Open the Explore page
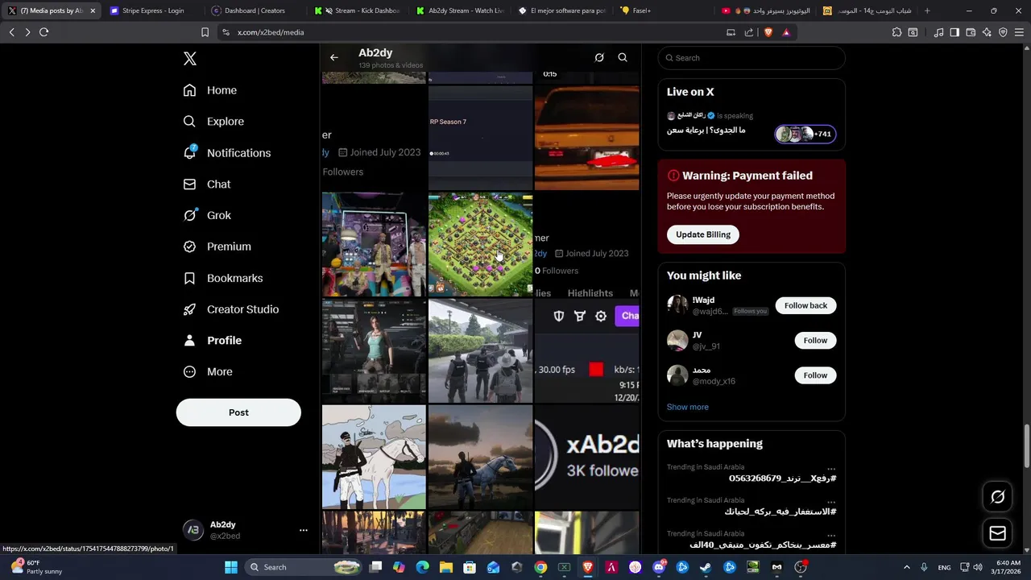 [213, 122]
